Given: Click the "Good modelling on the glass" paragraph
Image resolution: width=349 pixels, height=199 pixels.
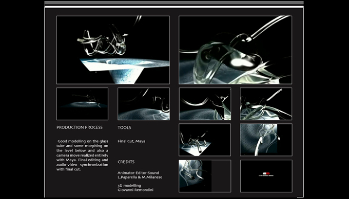Looking at the screenshot, I should click(x=82, y=155).
